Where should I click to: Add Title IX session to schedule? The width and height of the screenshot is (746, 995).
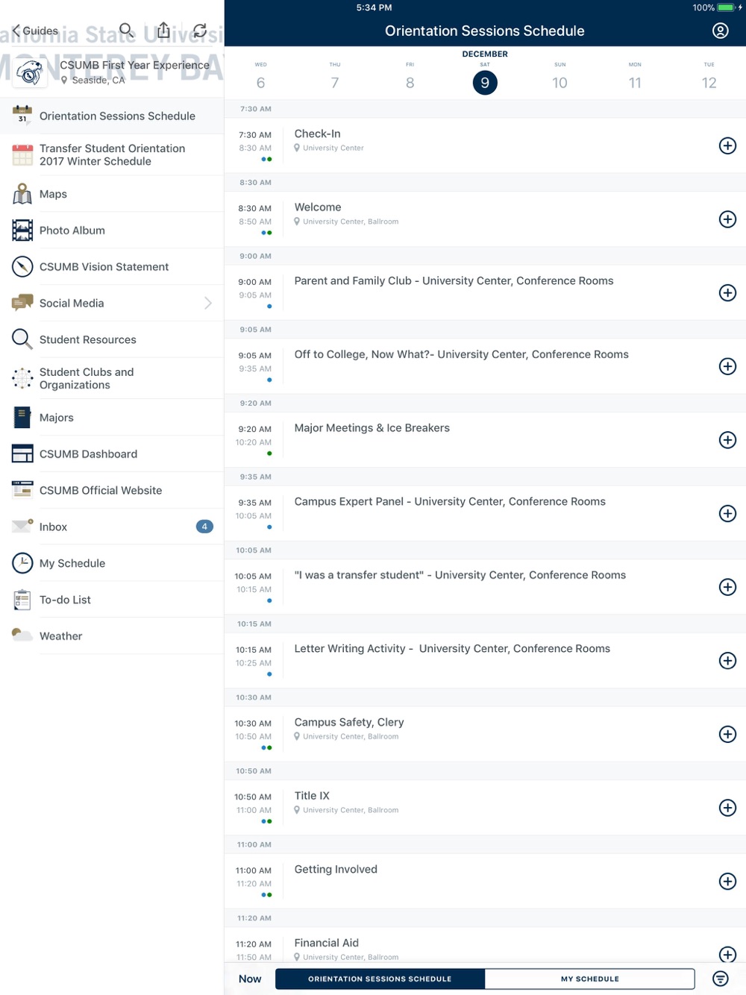(x=727, y=808)
